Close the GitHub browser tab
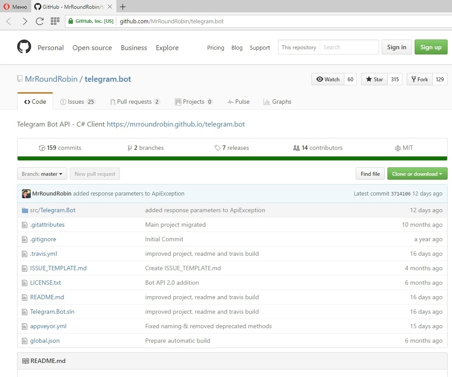 click(x=110, y=7)
